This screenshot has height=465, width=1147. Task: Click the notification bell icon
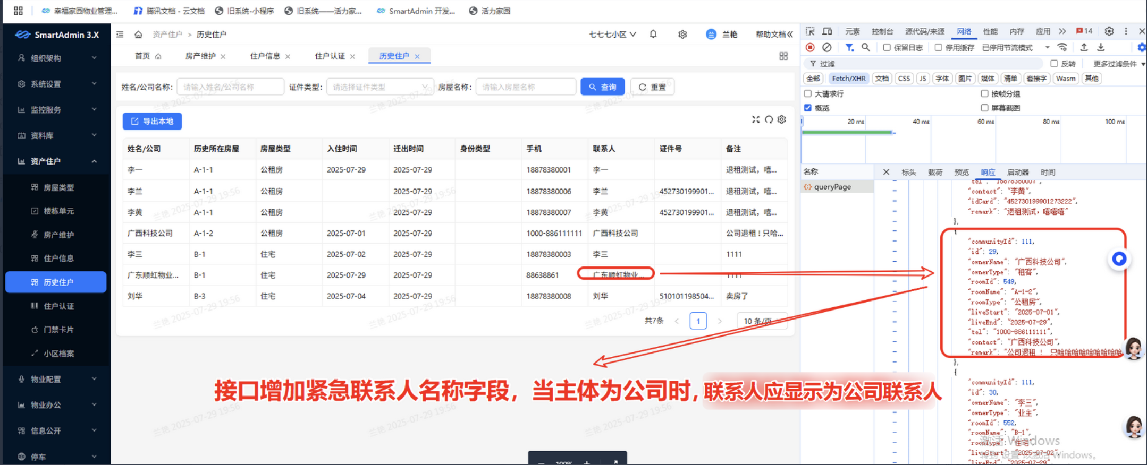(653, 35)
